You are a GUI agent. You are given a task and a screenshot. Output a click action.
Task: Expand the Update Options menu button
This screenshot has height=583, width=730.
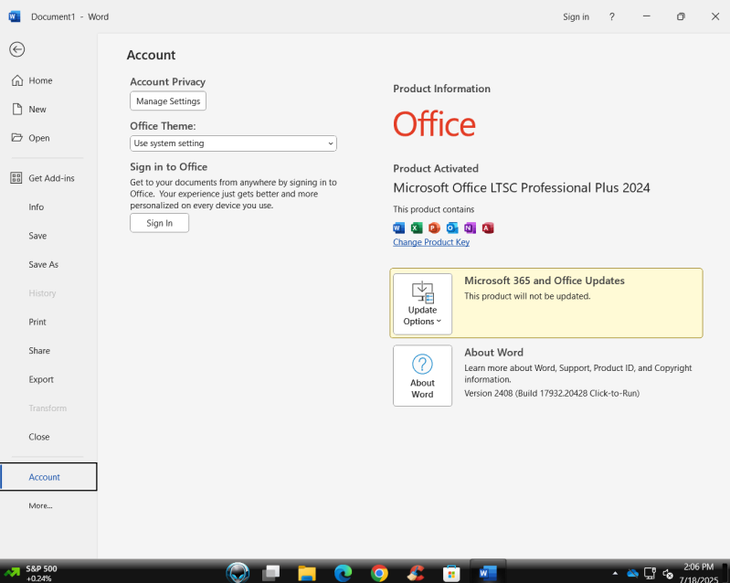(422, 303)
